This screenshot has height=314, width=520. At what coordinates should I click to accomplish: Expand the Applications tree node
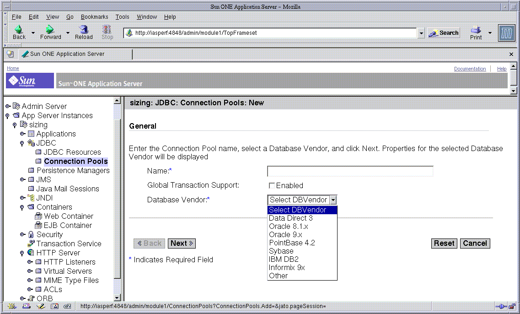pos(22,134)
